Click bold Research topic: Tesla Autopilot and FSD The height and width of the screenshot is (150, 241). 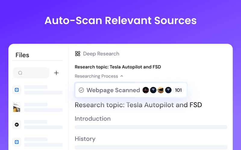(118, 67)
